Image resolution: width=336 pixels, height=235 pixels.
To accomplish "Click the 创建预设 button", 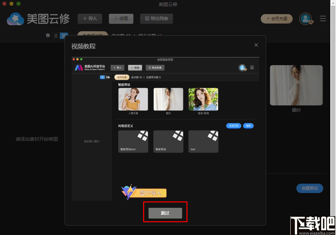I will tap(310, 188).
